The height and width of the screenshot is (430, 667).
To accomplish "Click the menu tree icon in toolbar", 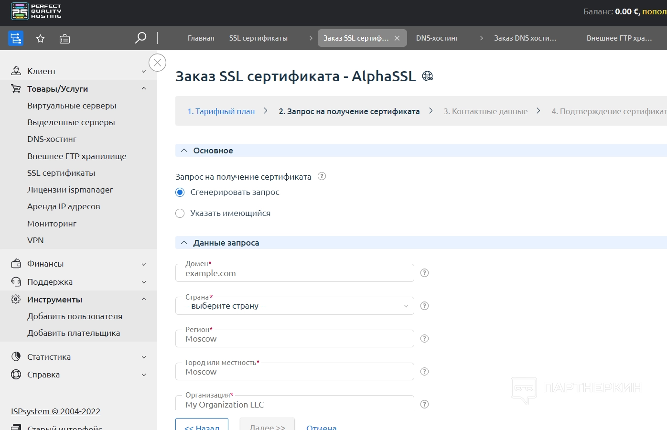I will pos(16,38).
